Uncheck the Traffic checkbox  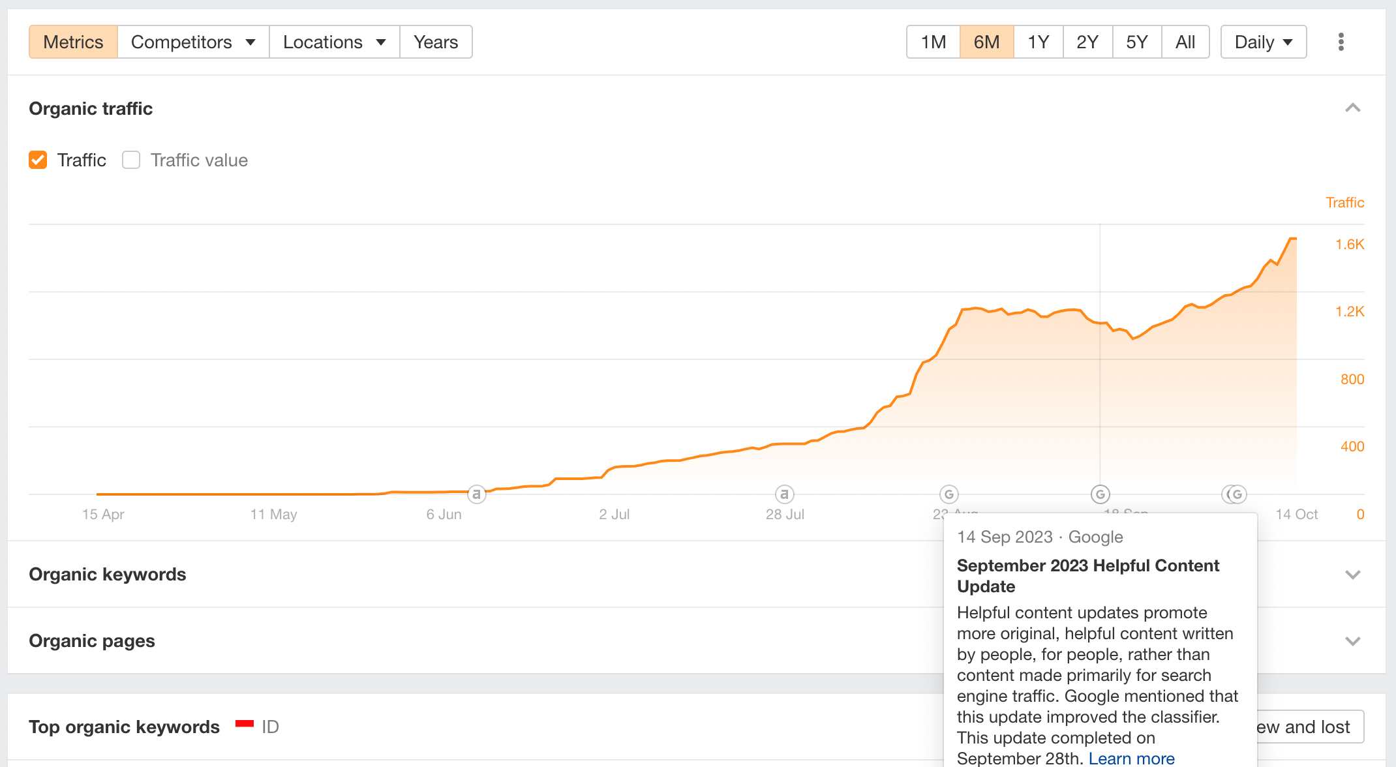(38, 160)
